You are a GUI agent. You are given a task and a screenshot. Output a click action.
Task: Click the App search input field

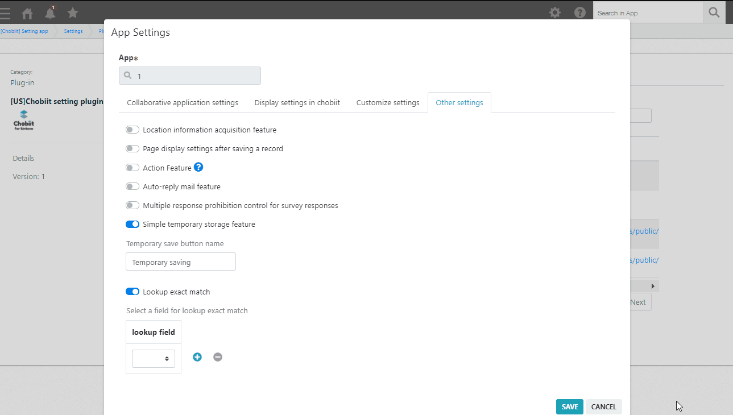pos(190,76)
